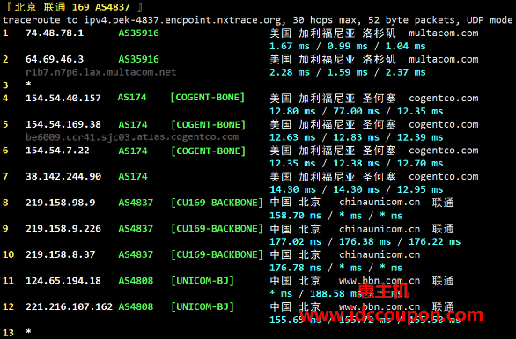
Task: Select hostname ipv4.pek-4837.endpoint.nxtrace.org in the traceroute line
Action: tap(182, 20)
